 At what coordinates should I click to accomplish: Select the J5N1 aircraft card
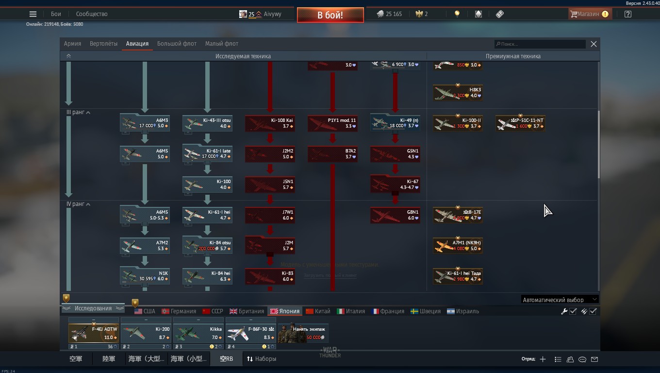pyautogui.click(x=270, y=184)
